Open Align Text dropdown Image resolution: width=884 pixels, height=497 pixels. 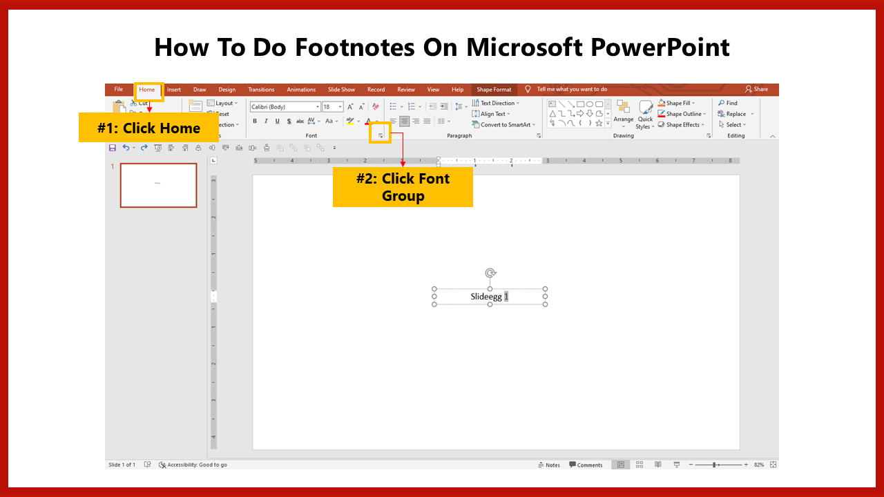(490, 114)
